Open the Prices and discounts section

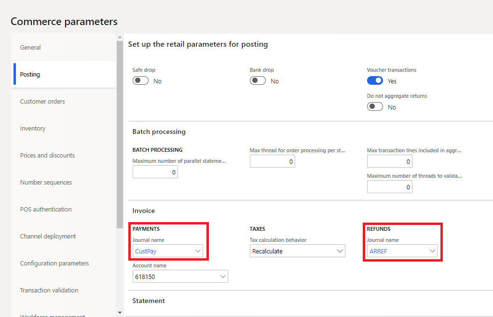(47, 155)
